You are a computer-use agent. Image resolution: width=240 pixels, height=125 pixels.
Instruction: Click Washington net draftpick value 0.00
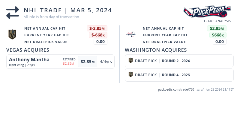point(220,42)
